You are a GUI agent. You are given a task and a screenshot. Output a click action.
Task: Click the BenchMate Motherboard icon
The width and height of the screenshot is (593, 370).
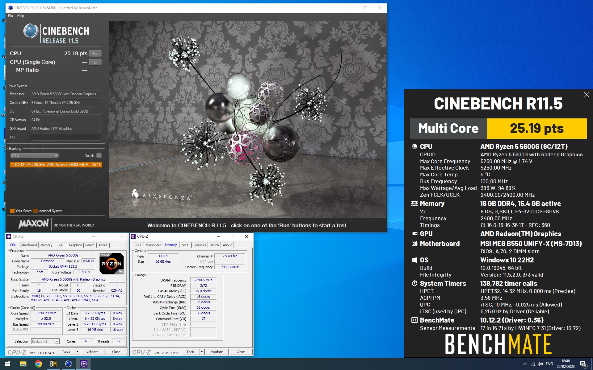414,244
